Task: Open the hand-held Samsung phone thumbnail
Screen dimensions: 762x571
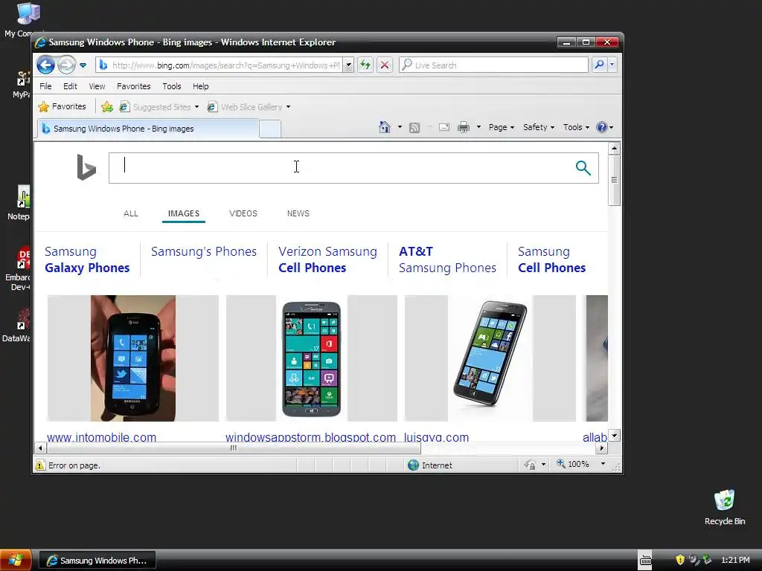Action: click(x=133, y=358)
